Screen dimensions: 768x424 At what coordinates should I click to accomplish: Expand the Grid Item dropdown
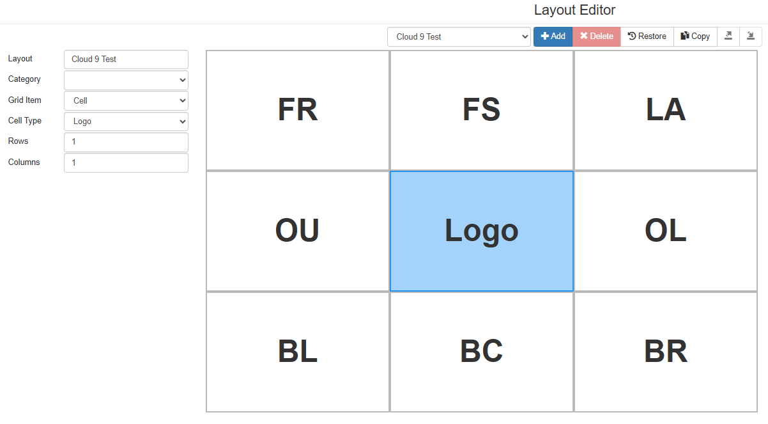pos(126,100)
